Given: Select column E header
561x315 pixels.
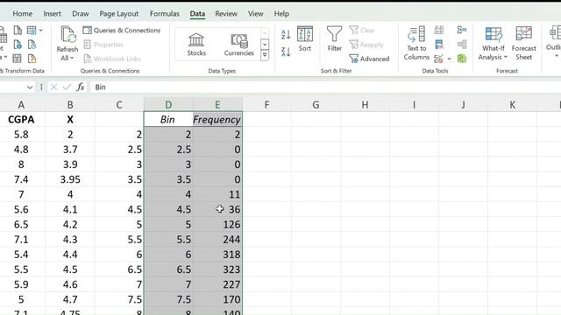Looking at the screenshot, I should click(x=217, y=105).
